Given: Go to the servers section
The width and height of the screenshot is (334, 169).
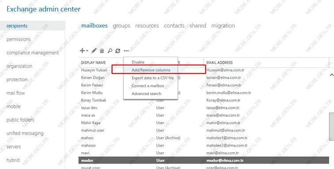Looking at the screenshot, I should click(14, 147).
